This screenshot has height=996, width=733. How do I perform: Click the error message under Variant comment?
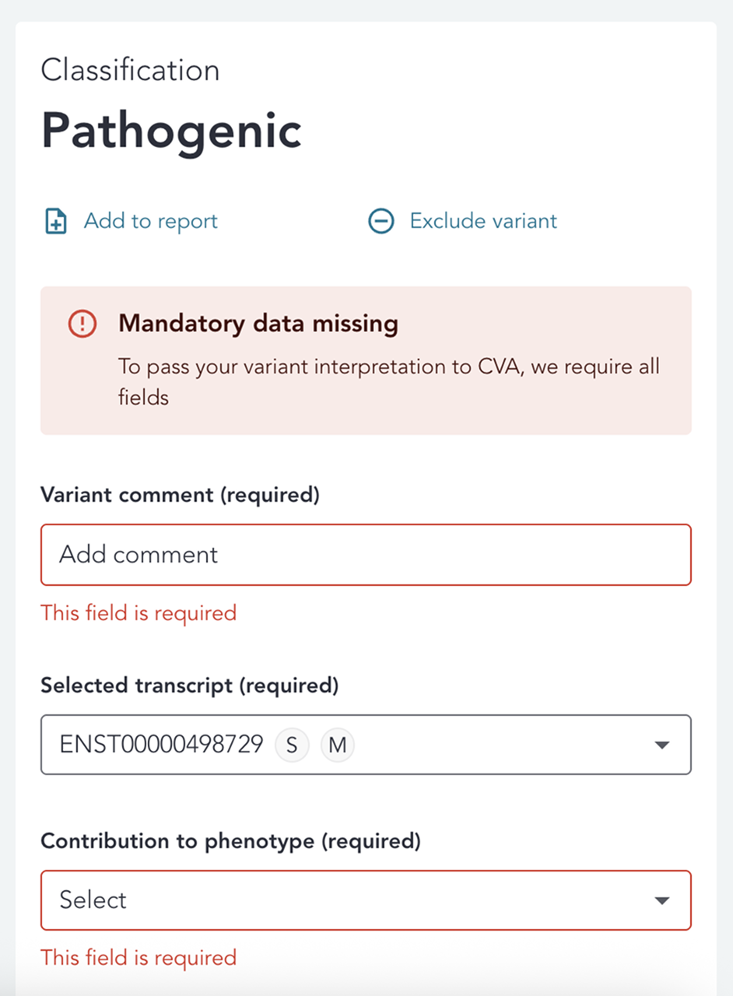coord(139,613)
